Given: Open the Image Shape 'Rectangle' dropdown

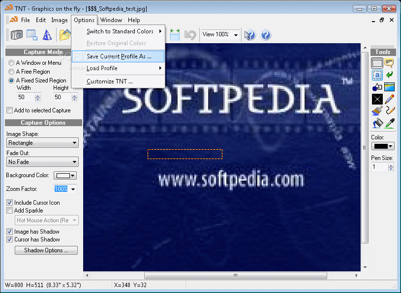Looking at the screenshot, I should (42, 143).
